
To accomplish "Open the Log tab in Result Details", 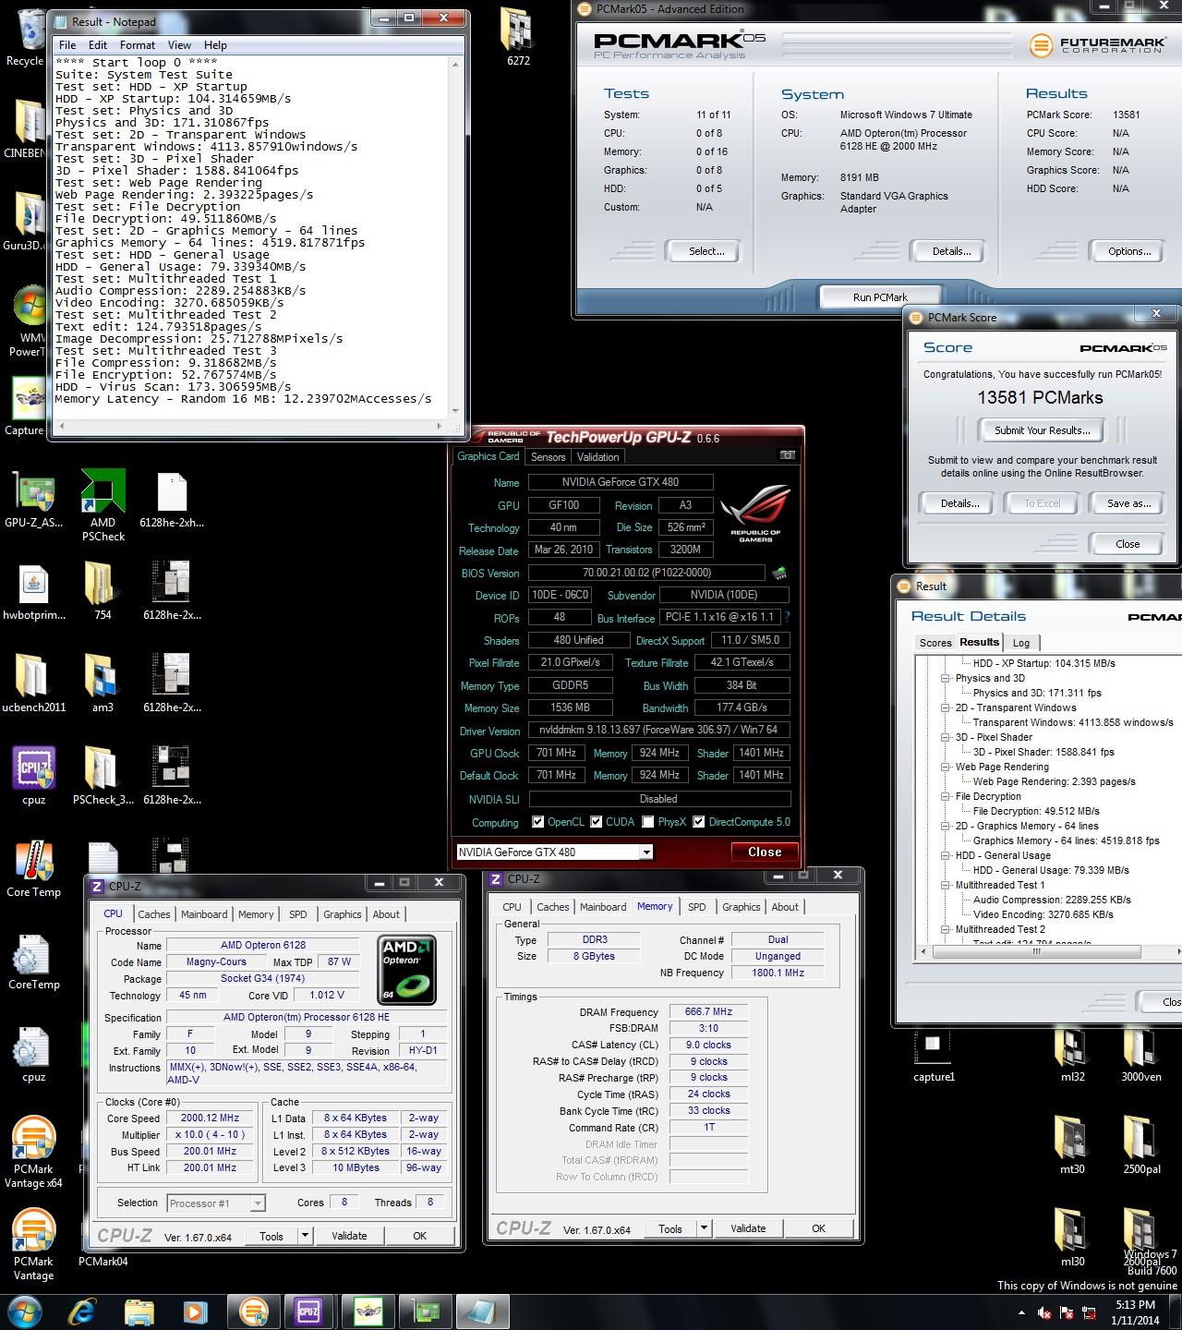I will [1020, 643].
